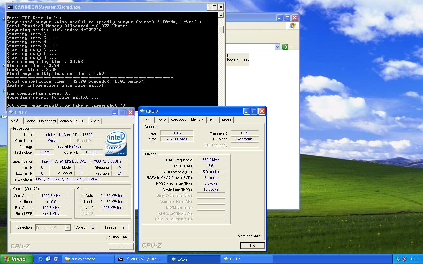Expand the Processor #1 selection dropdown
The width and height of the screenshot is (423, 264).
(x=68, y=228)
